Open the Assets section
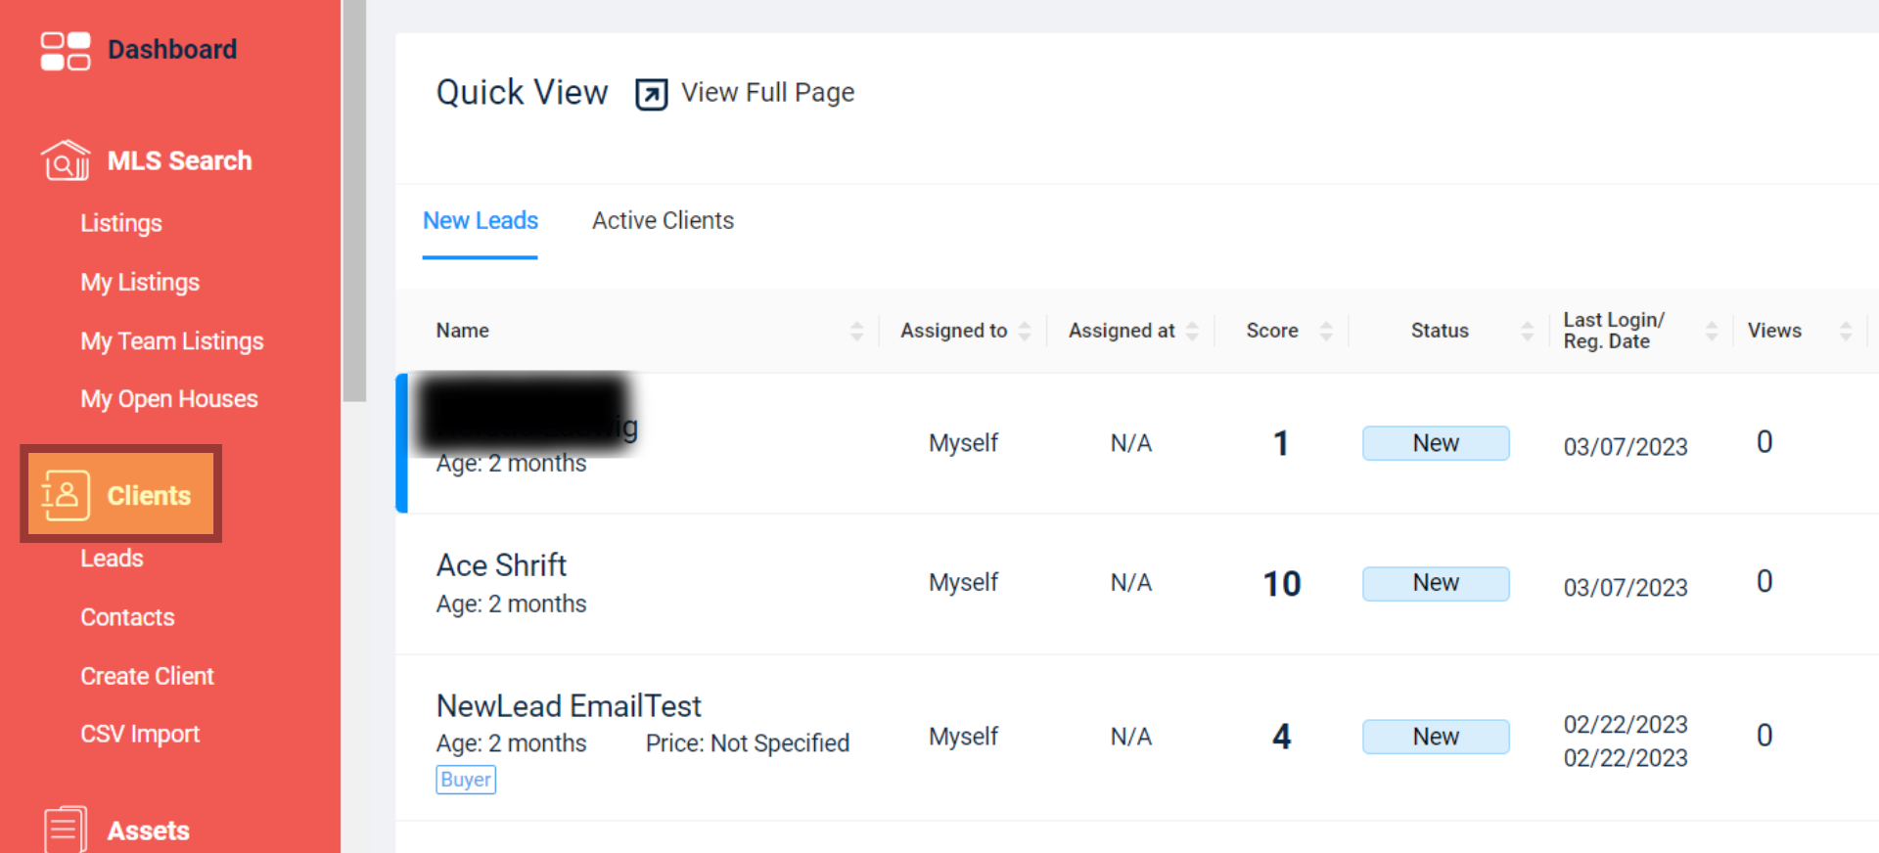1879x853 pixels. pyautogui.click(x=148, y=831)
